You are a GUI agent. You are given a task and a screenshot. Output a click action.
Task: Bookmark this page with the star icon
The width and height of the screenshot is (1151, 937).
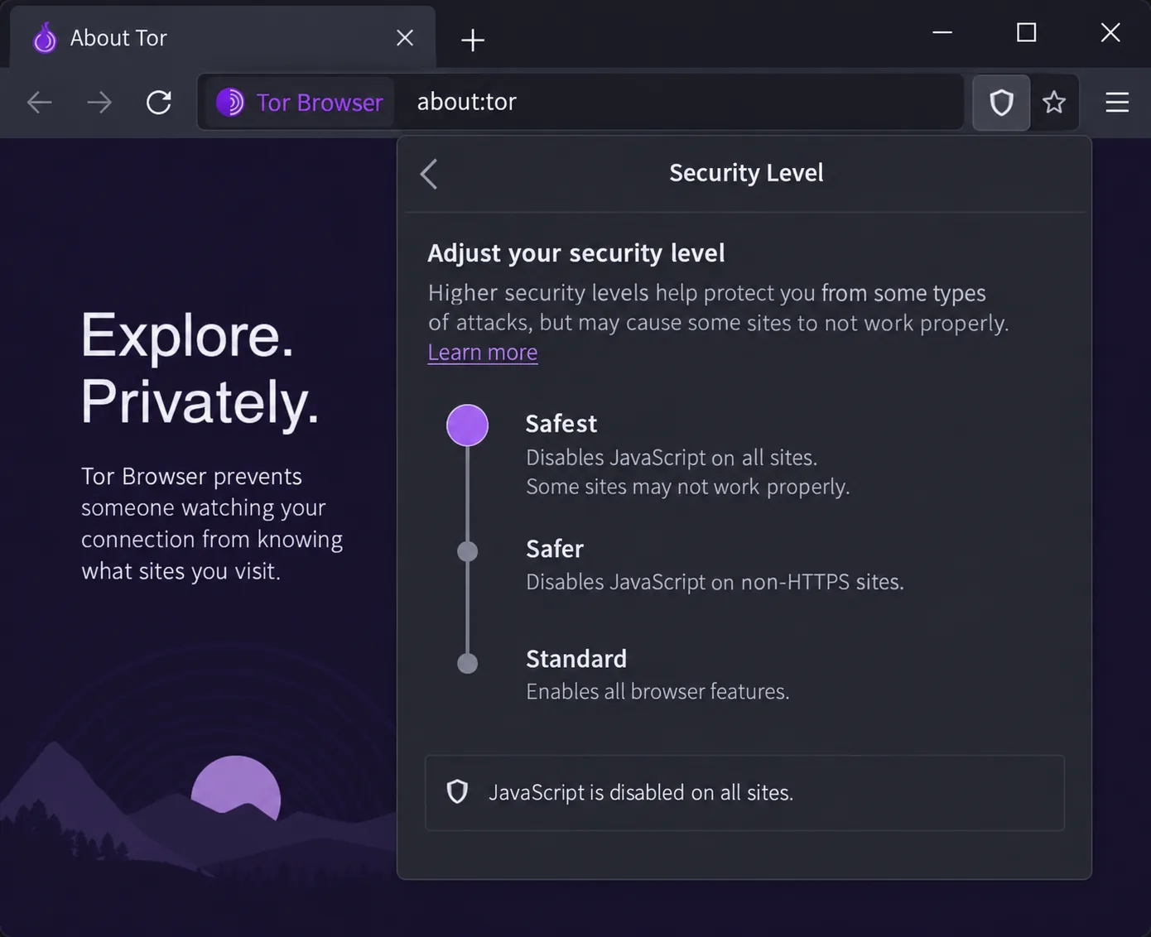(x=1054, y=103)
